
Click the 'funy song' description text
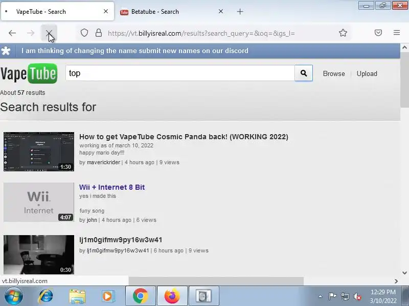(x=92, y=211)
